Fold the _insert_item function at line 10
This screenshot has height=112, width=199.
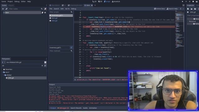pos(82,17)
